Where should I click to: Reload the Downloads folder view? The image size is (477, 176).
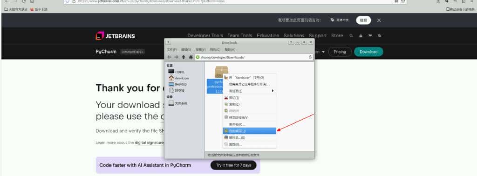pyautogui.click(x=310, y=57)
